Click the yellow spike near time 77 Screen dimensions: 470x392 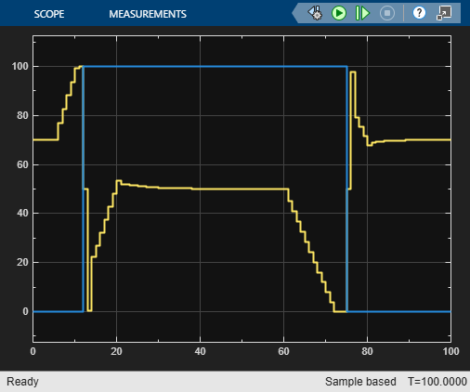click(353, 72)
